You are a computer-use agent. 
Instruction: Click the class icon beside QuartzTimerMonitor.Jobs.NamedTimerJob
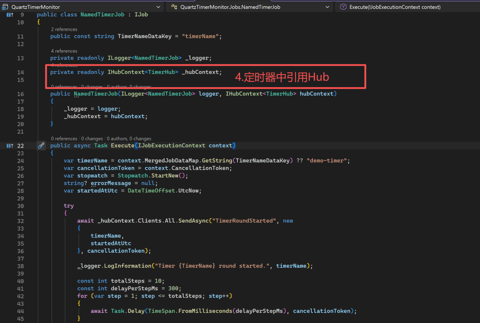coord(174,7)
